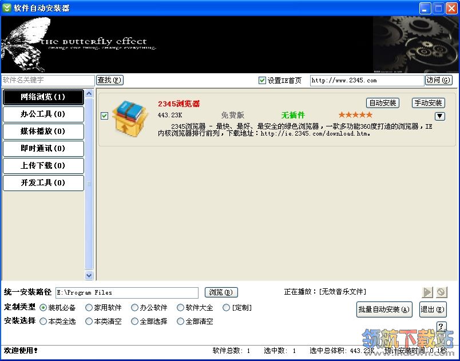Open the 办公工具 (0) category
The width and height of the screenshot is (460, 361).
(x=43, y=114)
